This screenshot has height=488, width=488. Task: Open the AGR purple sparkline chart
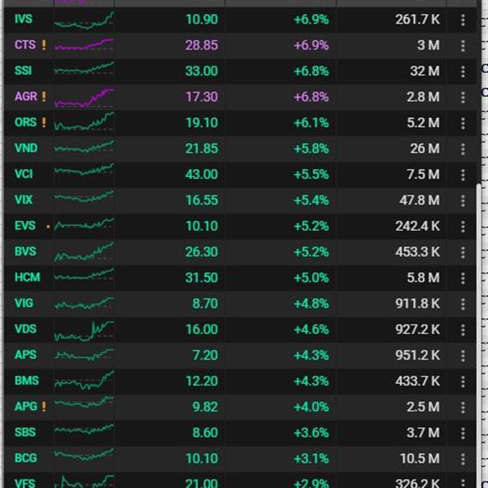(84, 98)
